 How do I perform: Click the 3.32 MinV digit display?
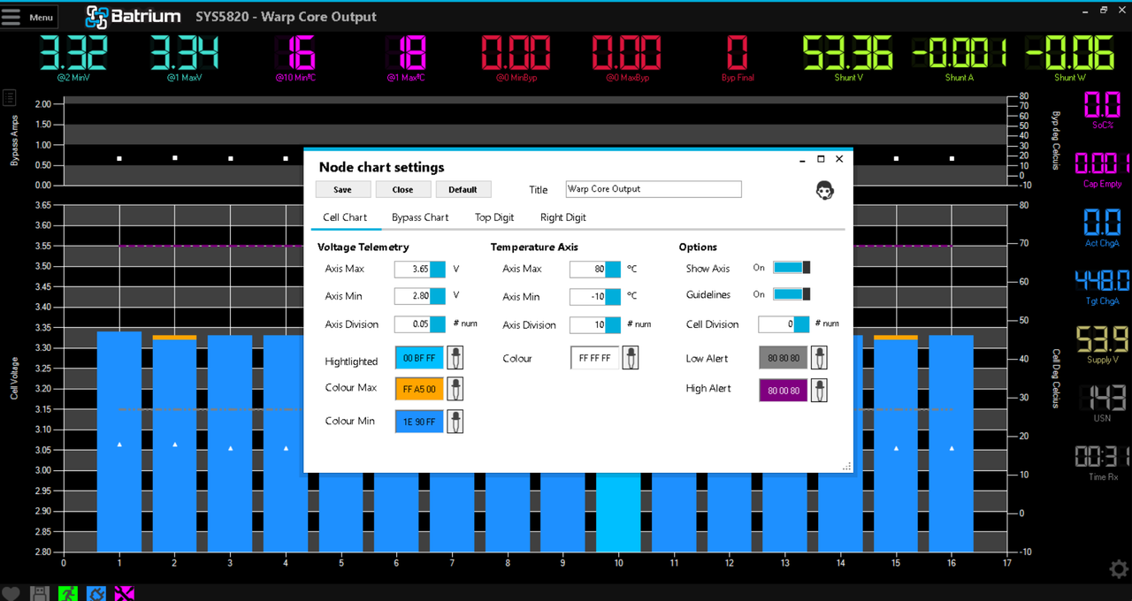74,53
